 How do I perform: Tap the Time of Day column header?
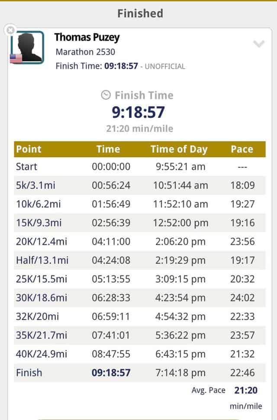pos(179,149)
